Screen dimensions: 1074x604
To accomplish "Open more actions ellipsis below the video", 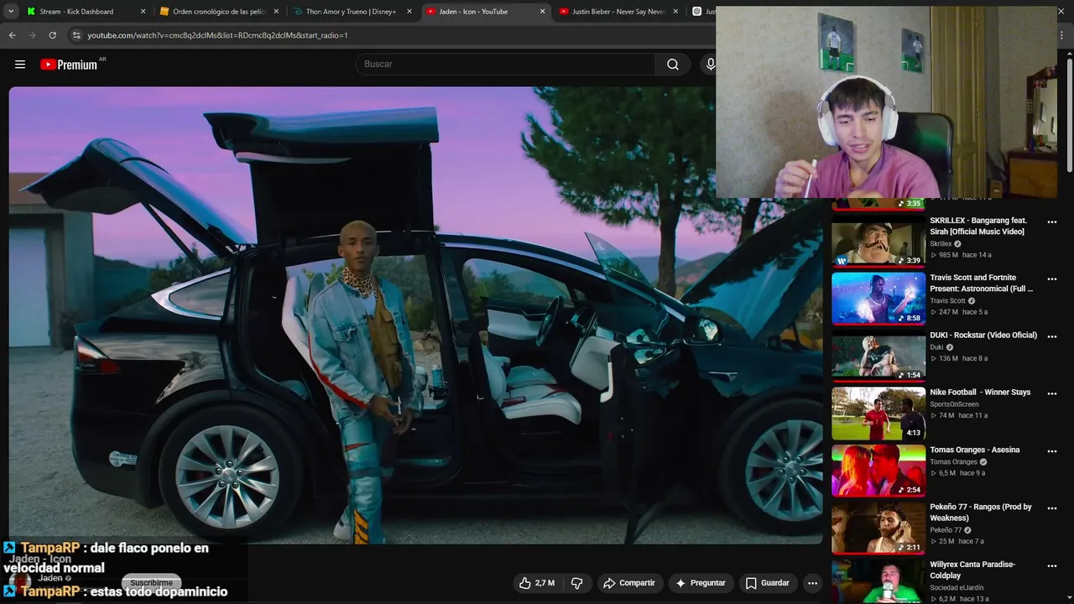I will tap(812, 583).
